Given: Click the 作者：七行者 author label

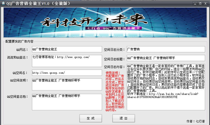Looking at the screenshot, I should (x=196, y=121).
